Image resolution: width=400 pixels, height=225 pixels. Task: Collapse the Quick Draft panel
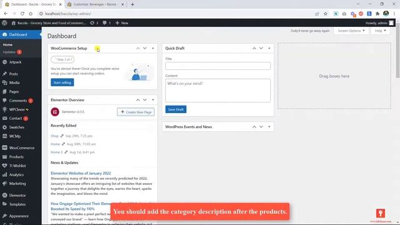[x=269, y=48]
